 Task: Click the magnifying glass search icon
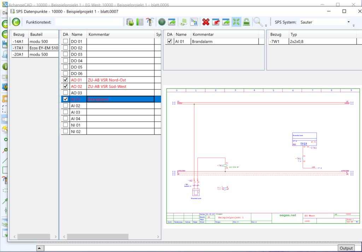[258, 22]
